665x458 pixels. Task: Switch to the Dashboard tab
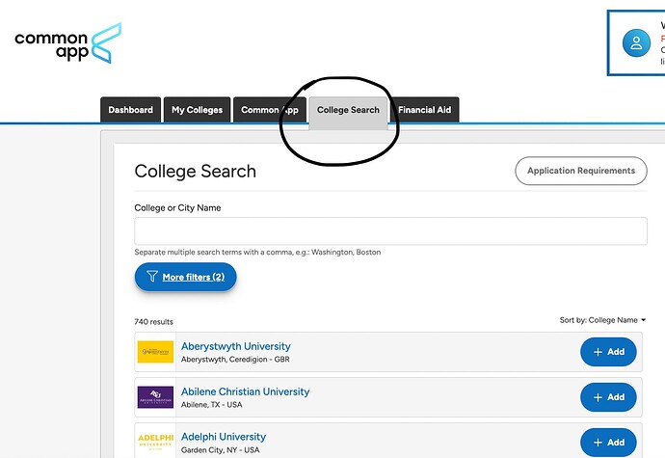pos(131,110)
